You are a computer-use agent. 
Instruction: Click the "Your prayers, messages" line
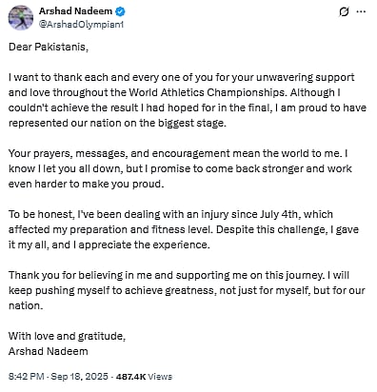click(178, 153)
